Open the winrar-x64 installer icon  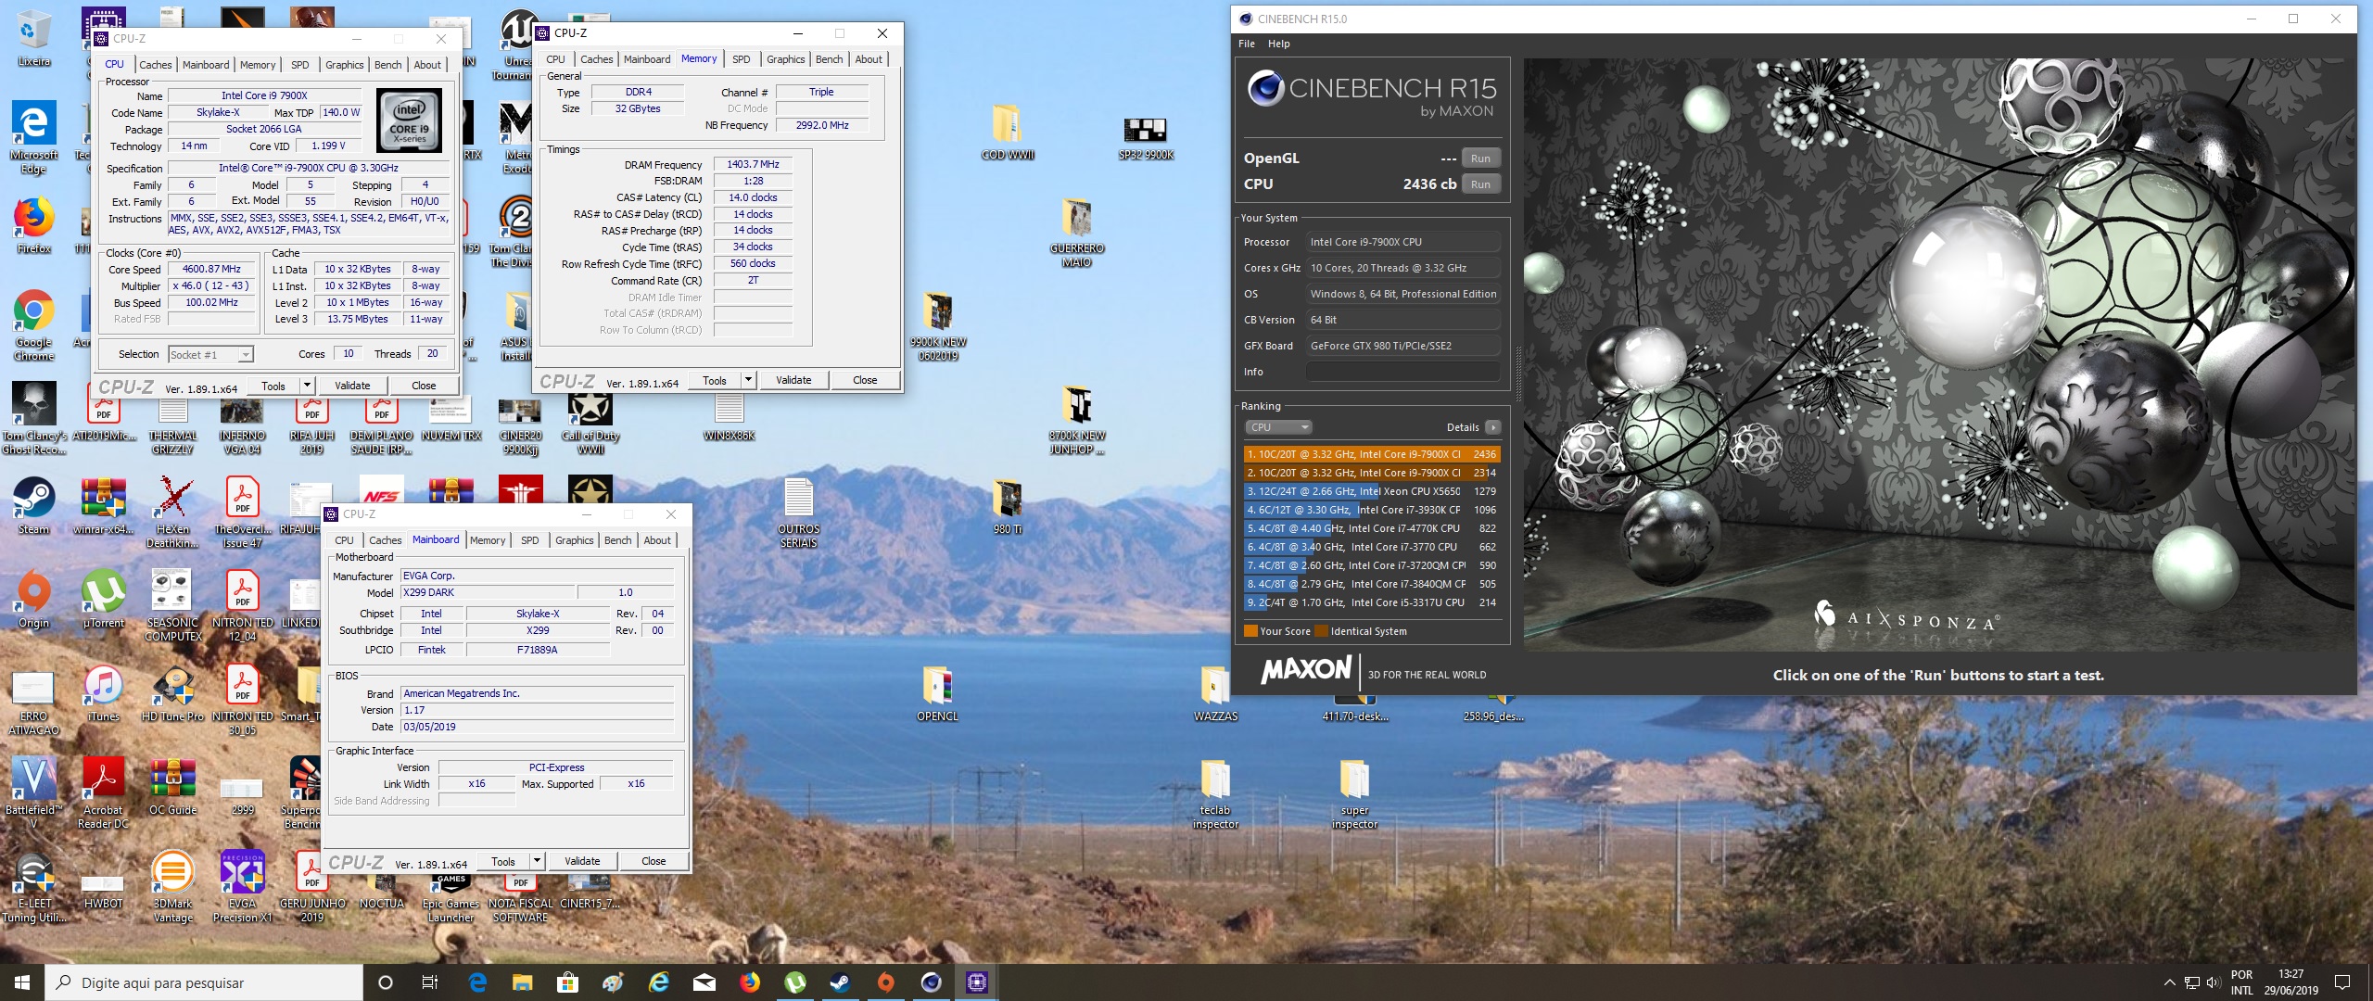tap(104, 505)
